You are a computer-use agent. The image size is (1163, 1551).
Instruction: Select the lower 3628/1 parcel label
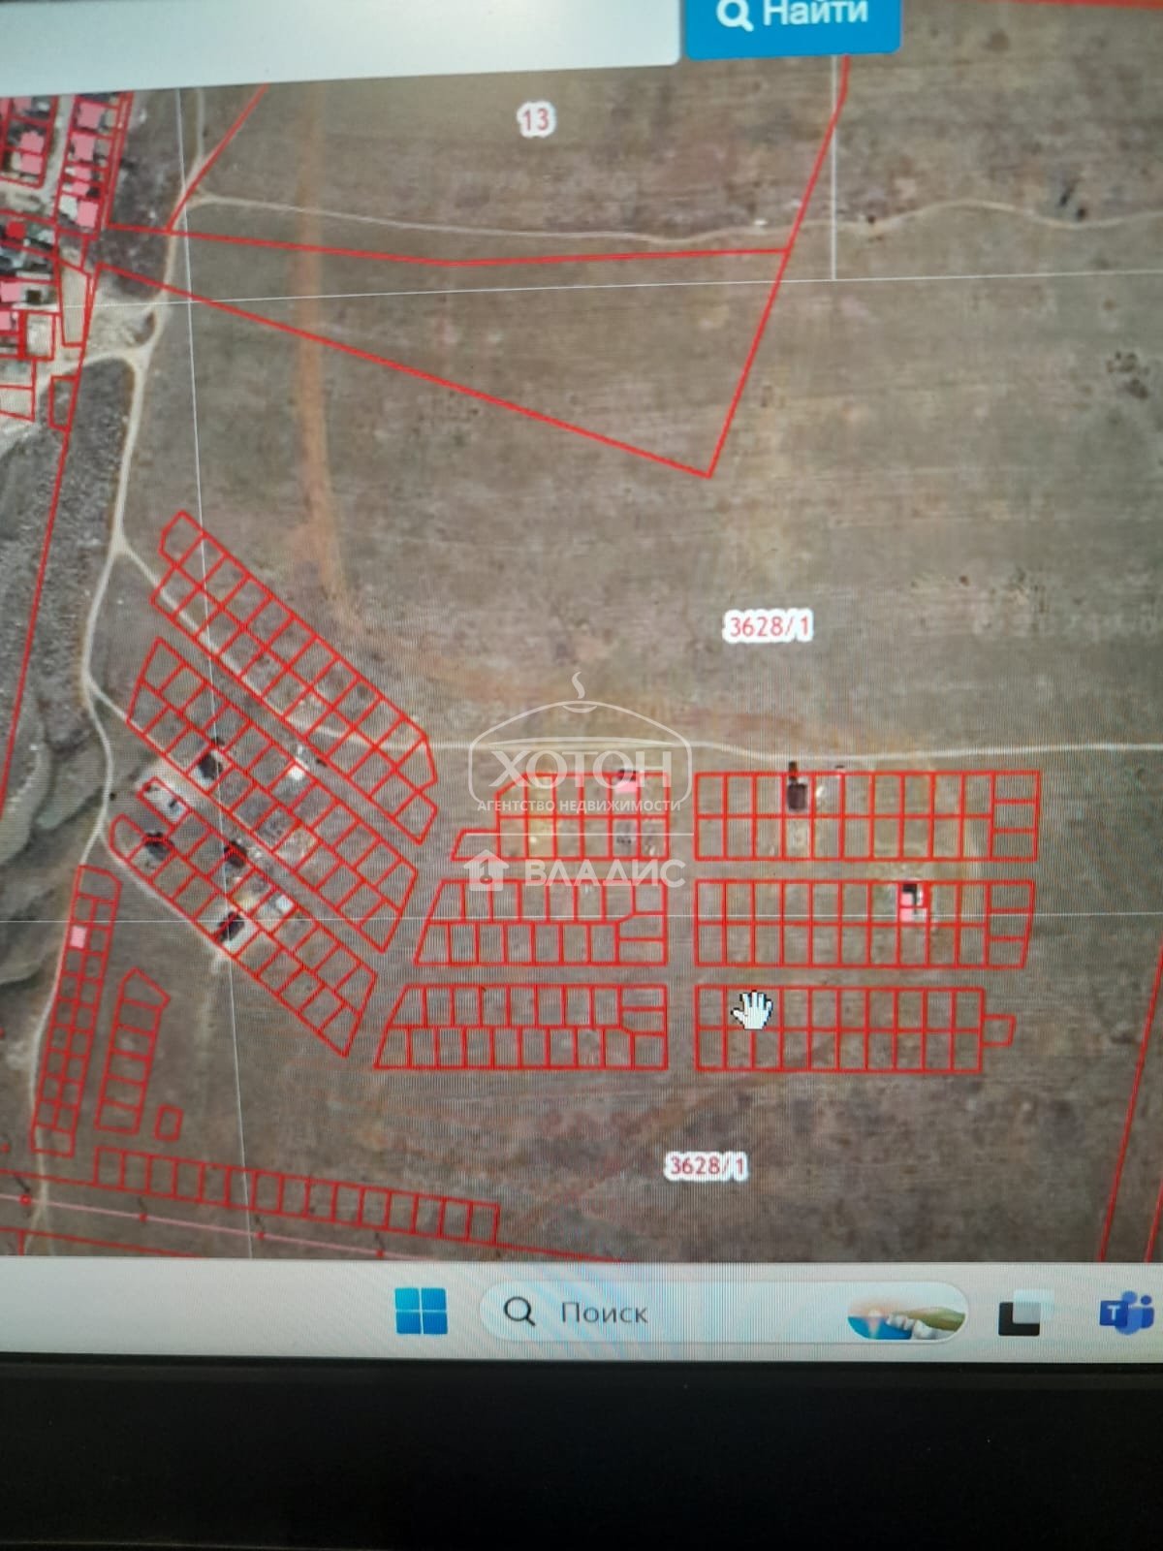(x=707, y=1164)
